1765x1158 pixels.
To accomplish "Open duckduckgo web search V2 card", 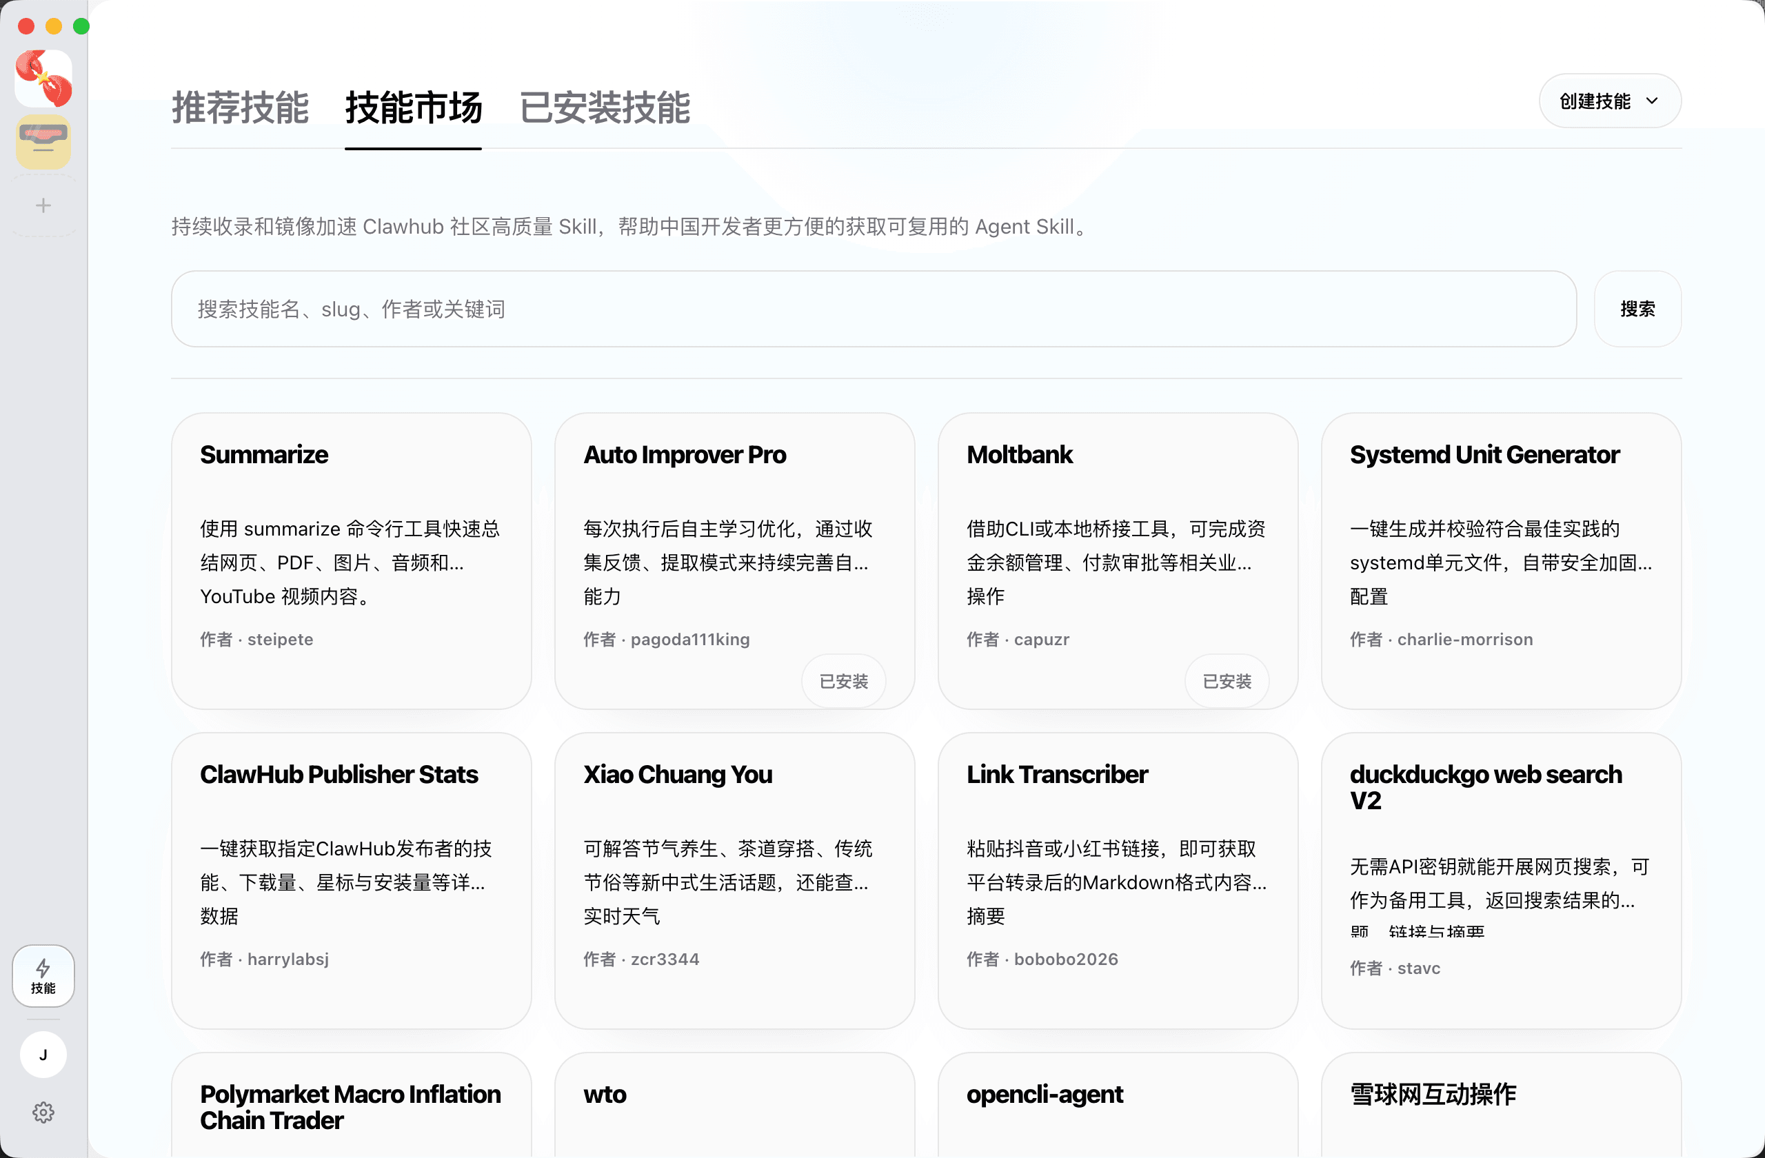I will (x=1500, y=880).
